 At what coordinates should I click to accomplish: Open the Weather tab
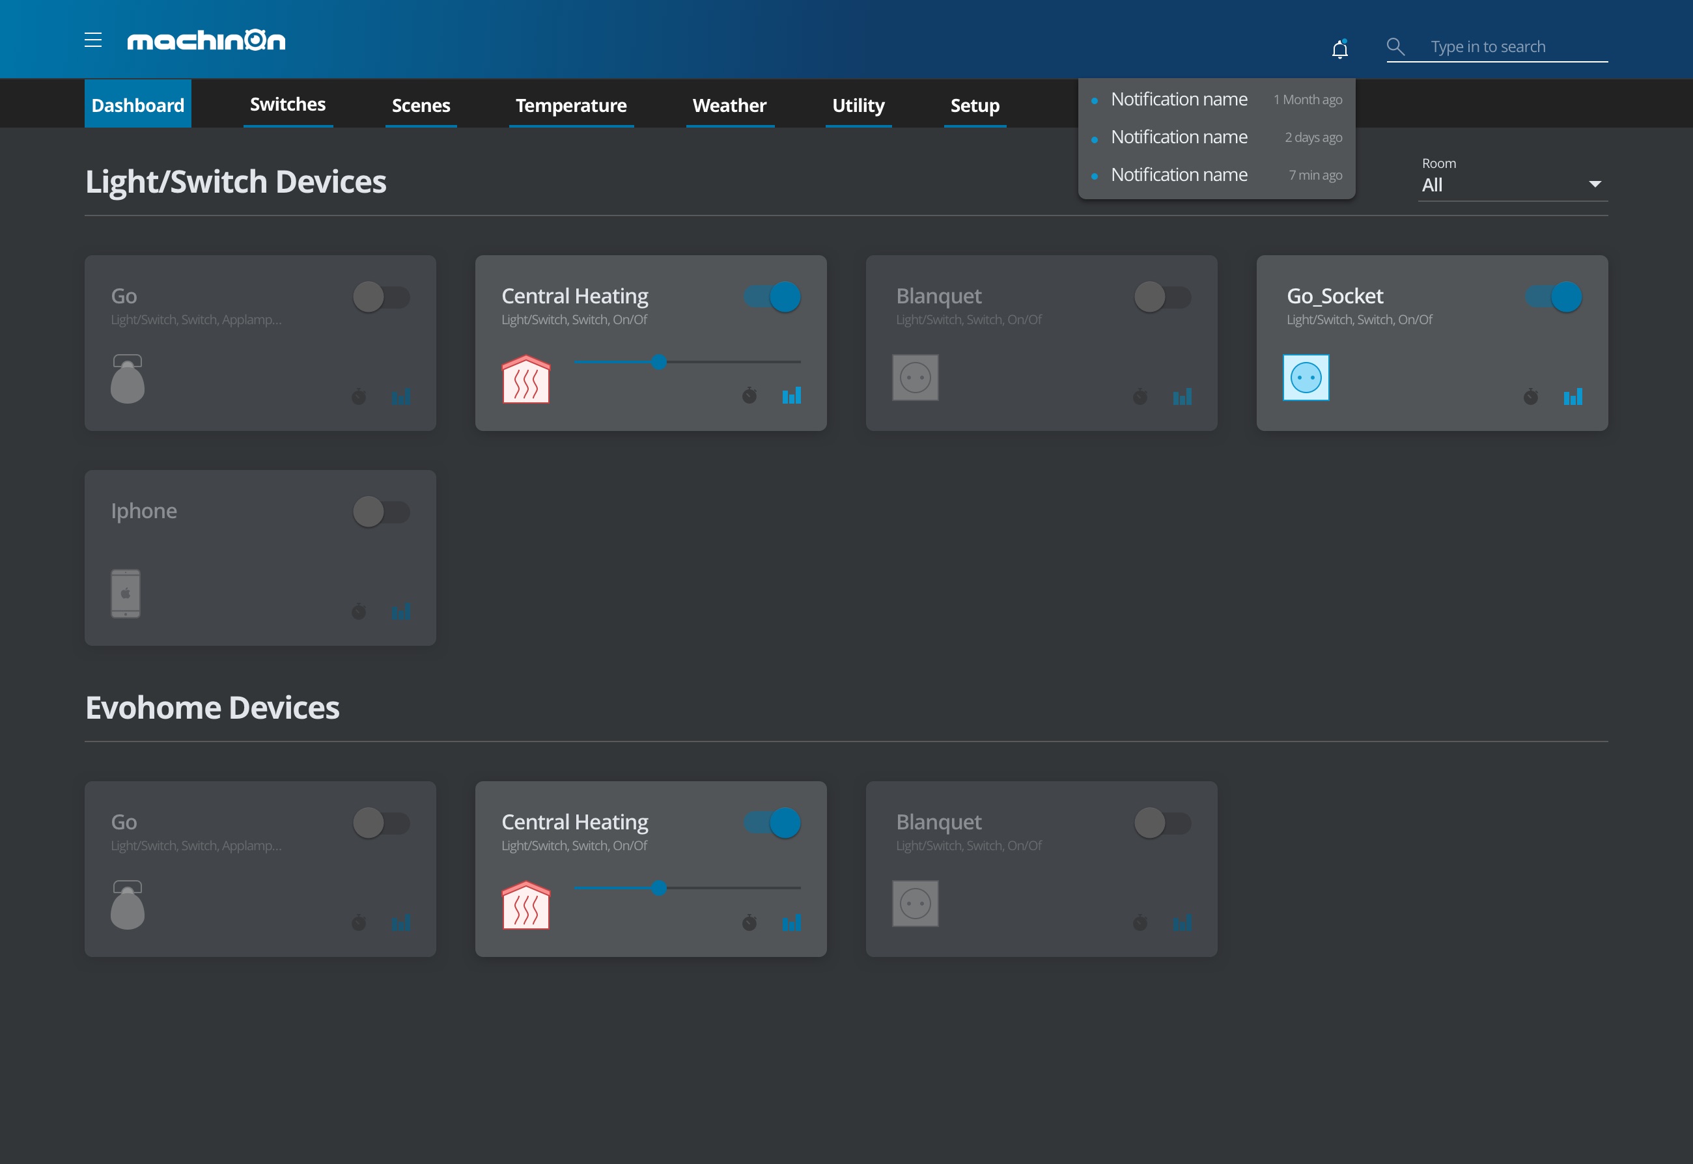coord(730,104)
